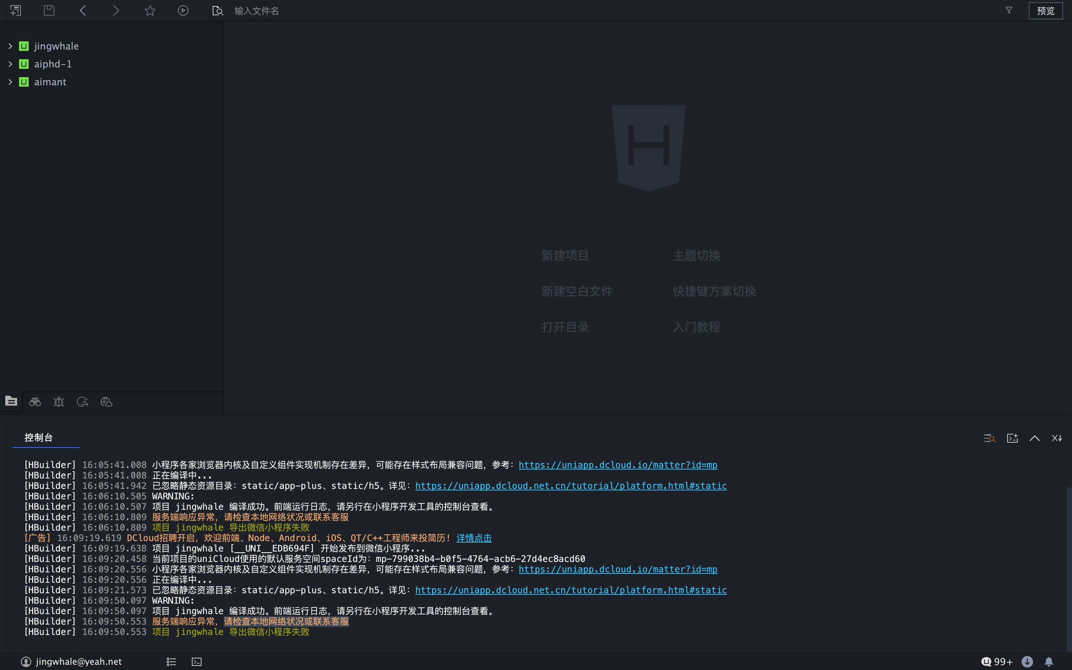Open the 详情点击 ad link

click(x=474, y=538)
